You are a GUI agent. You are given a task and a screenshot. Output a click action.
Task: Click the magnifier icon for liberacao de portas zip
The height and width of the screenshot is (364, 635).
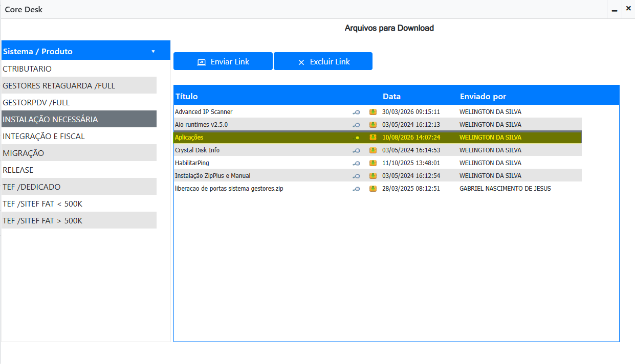coord(357,189)
